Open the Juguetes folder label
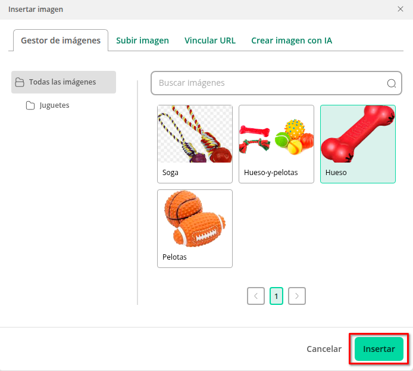The height and width of the screenshot is (371, 413). click(x=55, y=105)
